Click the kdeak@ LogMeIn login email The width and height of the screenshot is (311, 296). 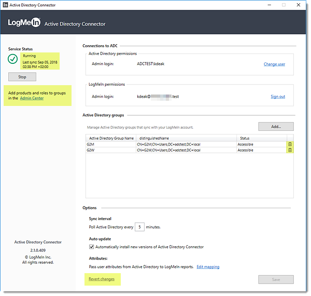point(158,97)
